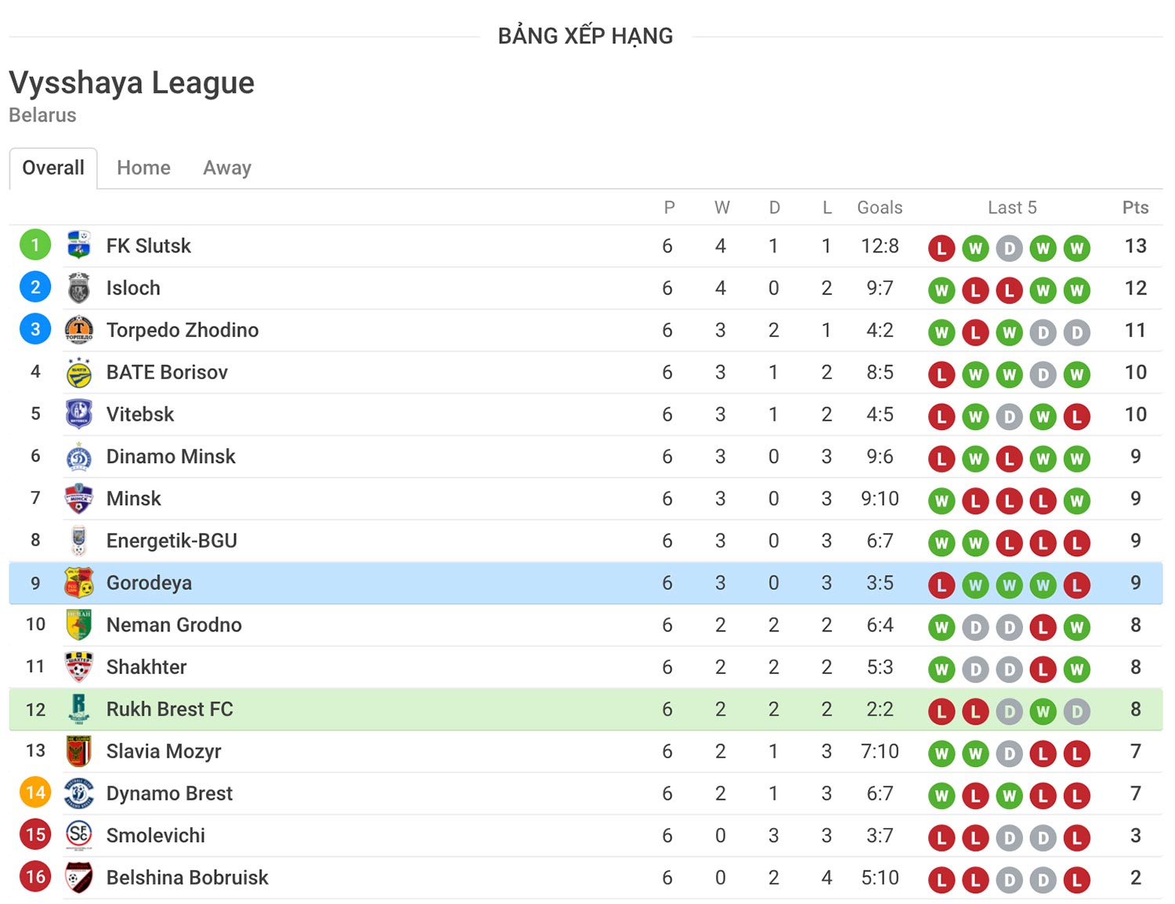The width and height of the screenshot is (1175, 904).
Task: Click the FK Slutsk club crest
Action: tap(79, 245)
